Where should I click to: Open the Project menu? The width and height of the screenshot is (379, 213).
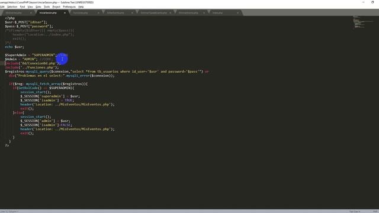click(x=56, y=7)
